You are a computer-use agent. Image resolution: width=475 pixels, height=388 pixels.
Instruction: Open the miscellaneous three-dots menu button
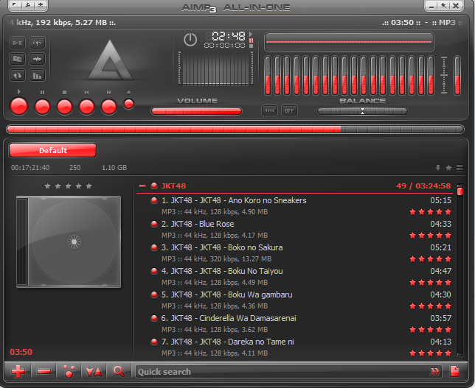point(69,371)
